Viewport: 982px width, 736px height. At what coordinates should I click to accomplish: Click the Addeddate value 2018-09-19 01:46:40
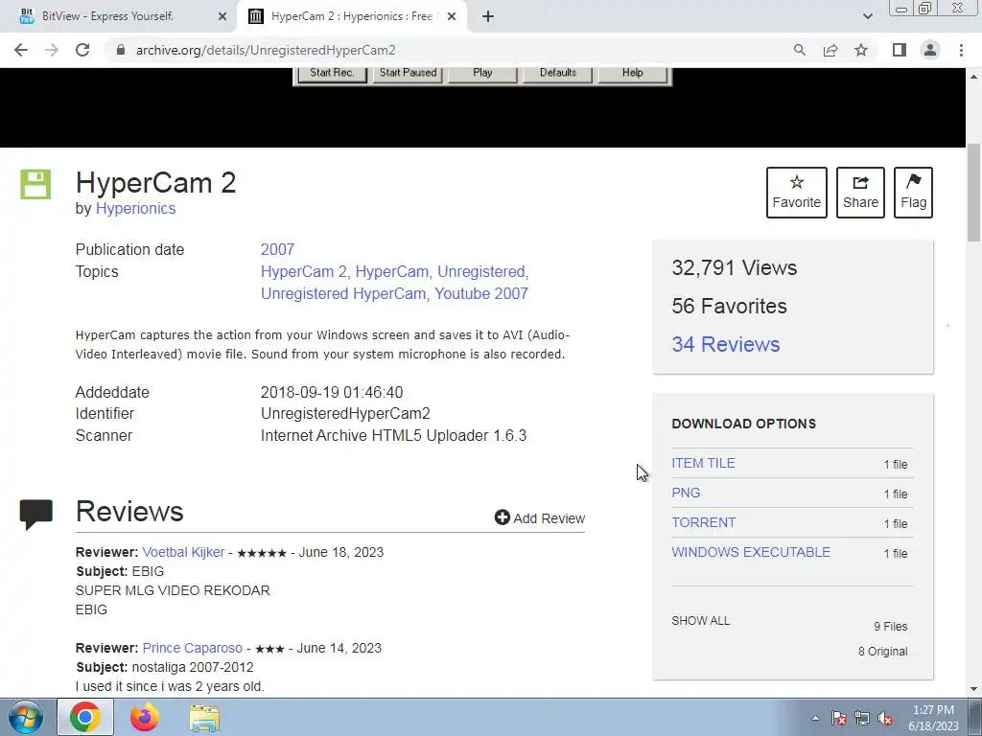(x=332, y=392)
